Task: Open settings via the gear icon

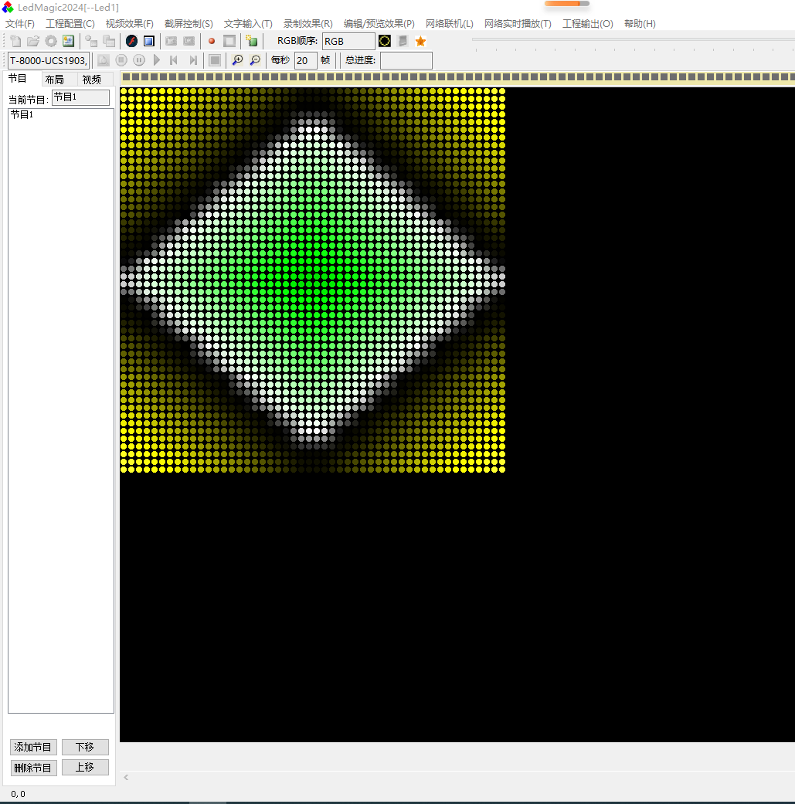Action: 51,41
